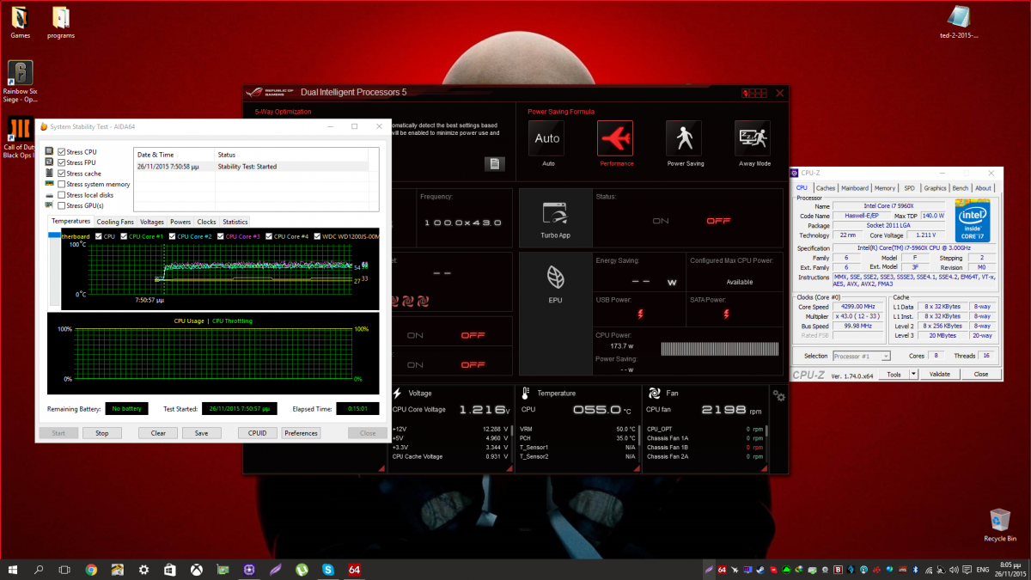This screenshot has width=1031, height=580.
Task: Open the EPU leaf icon
Action: coord(555,277)
